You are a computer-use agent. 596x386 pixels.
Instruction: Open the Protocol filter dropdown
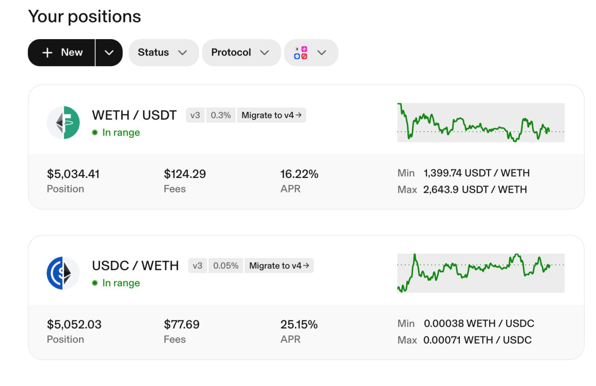241,53
